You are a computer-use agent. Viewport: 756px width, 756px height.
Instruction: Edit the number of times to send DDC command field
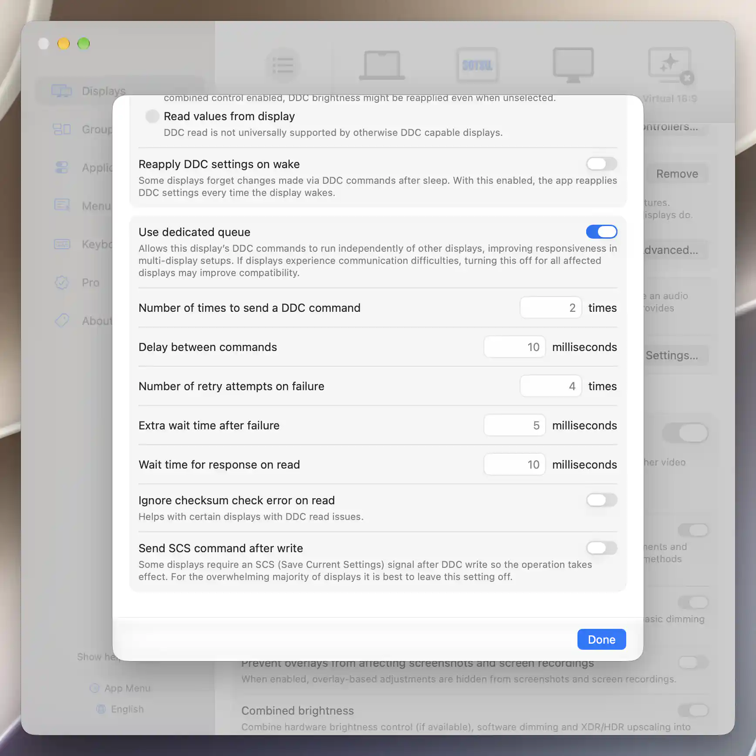(x=550, y=308)
